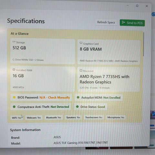Click the C: Drive NVMe SSD details line
Screen dimensions: 155x155
(x=28, y=60)
